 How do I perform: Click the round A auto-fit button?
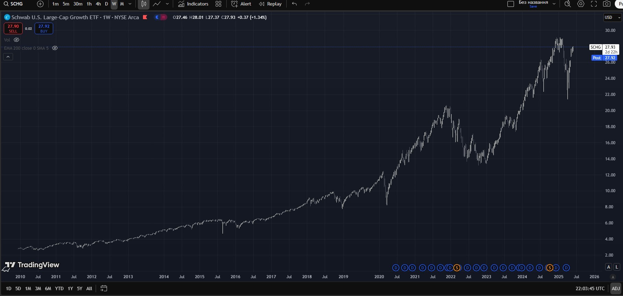[613, 277]
